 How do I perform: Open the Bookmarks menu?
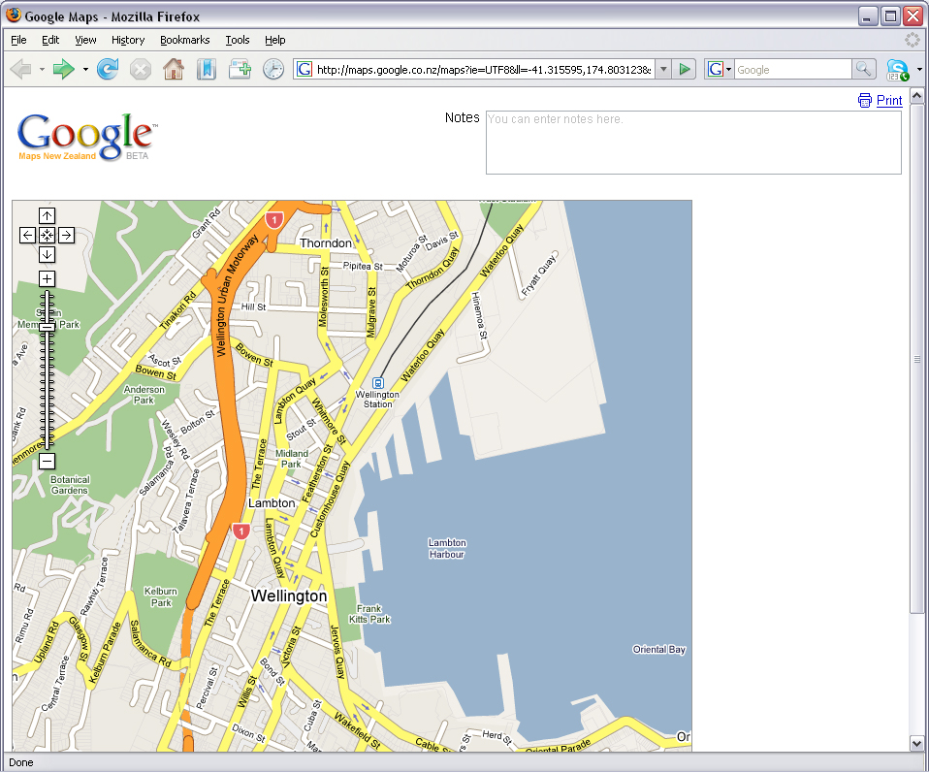184,40
